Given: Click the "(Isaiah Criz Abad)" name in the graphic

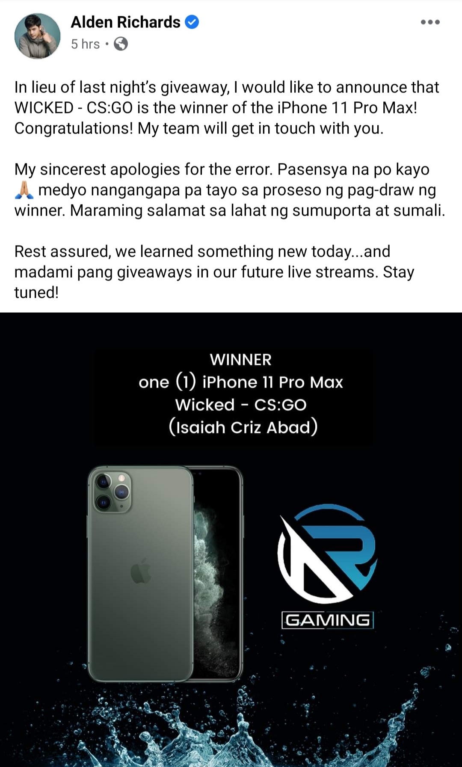Looking at the screenshot, I should click(x=243, y=427).
